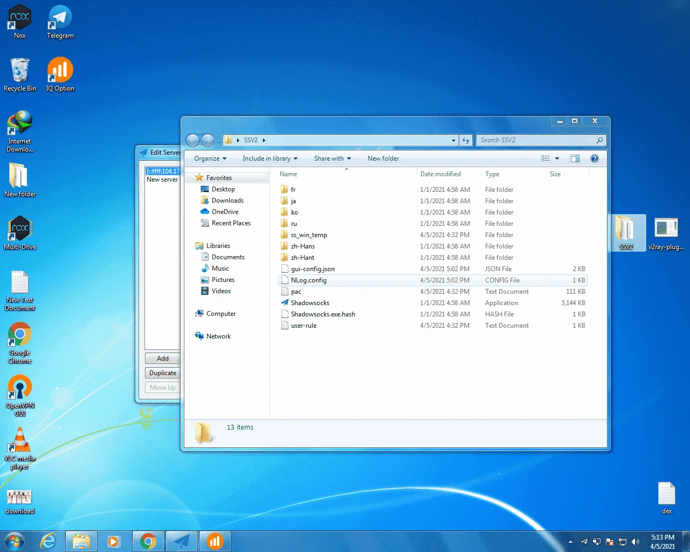Show hidden system tray icons
The image size is (690, 552).
570,542
